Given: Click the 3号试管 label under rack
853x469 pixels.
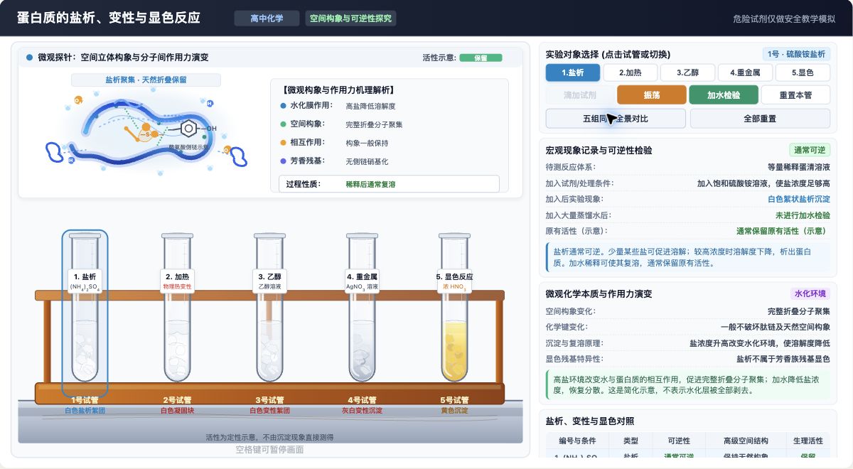Looking at the screenshot, I should click(x=270, y=400).
